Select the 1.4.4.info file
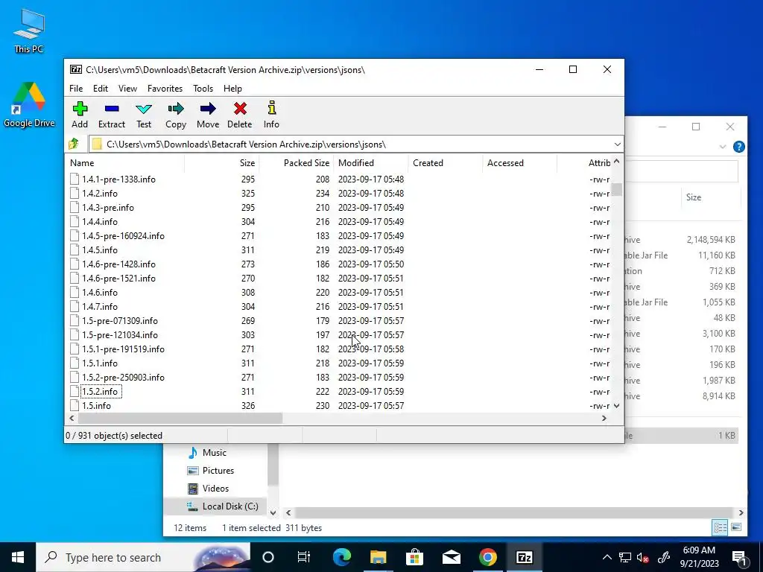 pos(100,221)
